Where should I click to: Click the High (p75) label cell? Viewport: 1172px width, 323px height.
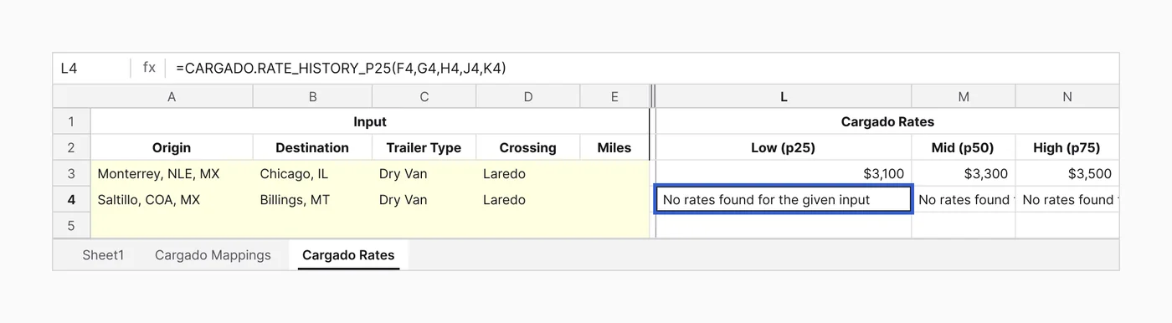point(1067,147)
